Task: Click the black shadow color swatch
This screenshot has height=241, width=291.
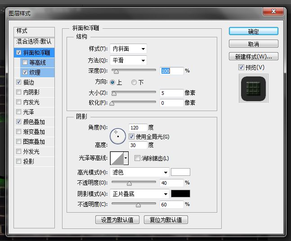Action: click(180, 194)
